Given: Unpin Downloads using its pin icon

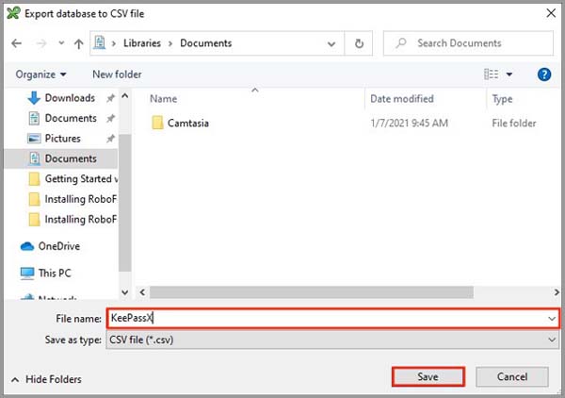Looking at the screenshot, I should (x=110, y=98).
